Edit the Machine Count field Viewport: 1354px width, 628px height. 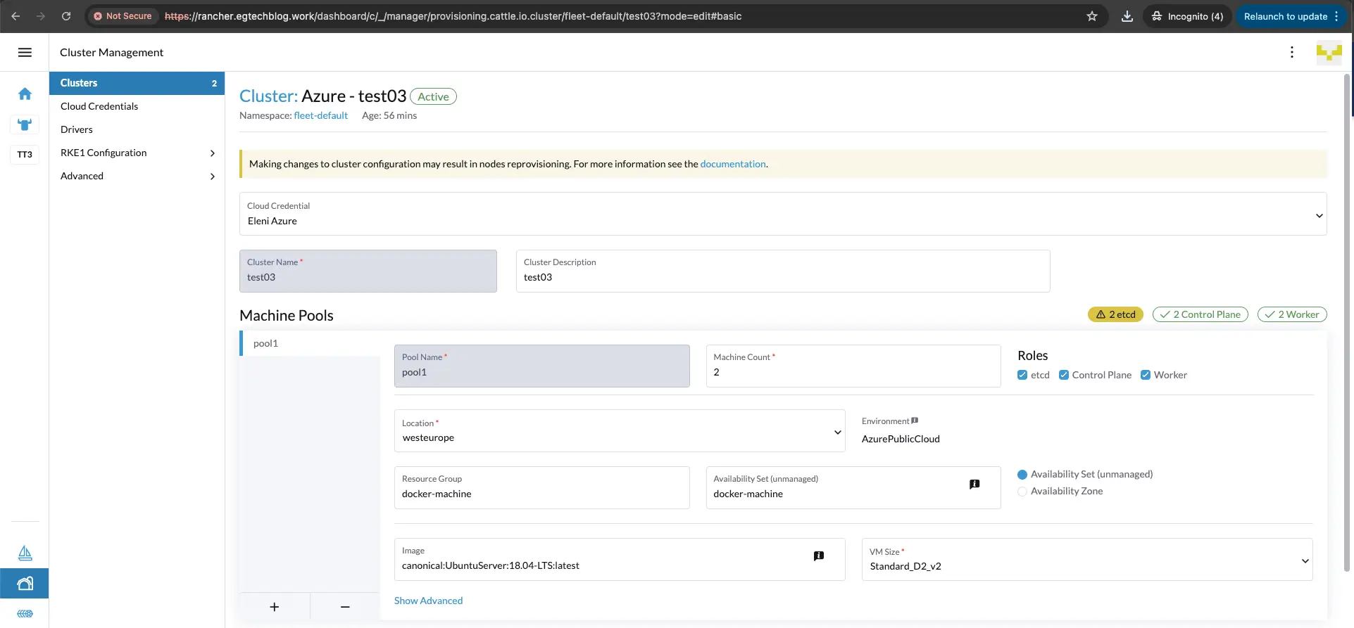pyautogui.click(x=853, y=366)
